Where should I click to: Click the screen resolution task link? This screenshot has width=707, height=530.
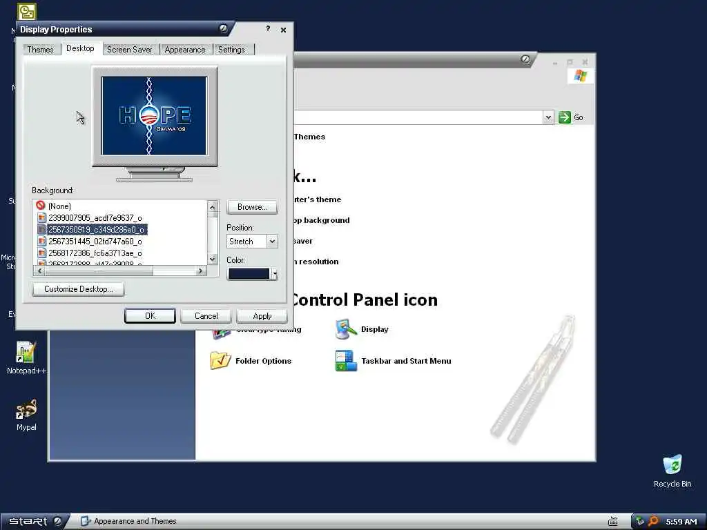(316, 262)
